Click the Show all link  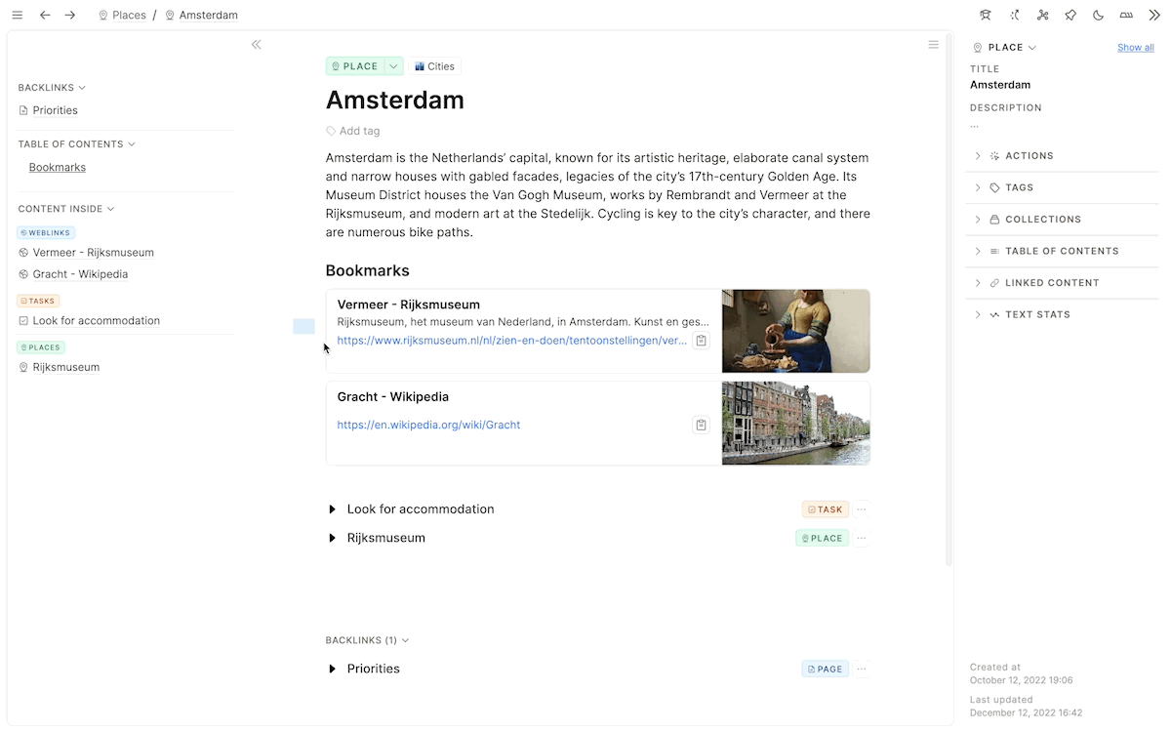(1135, 48)
